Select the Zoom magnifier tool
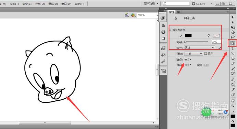The image size is (237, 129). click(233, 105)
